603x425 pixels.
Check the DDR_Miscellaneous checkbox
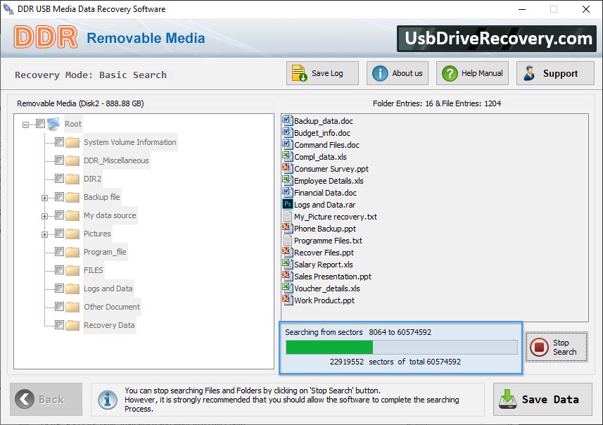59,160
